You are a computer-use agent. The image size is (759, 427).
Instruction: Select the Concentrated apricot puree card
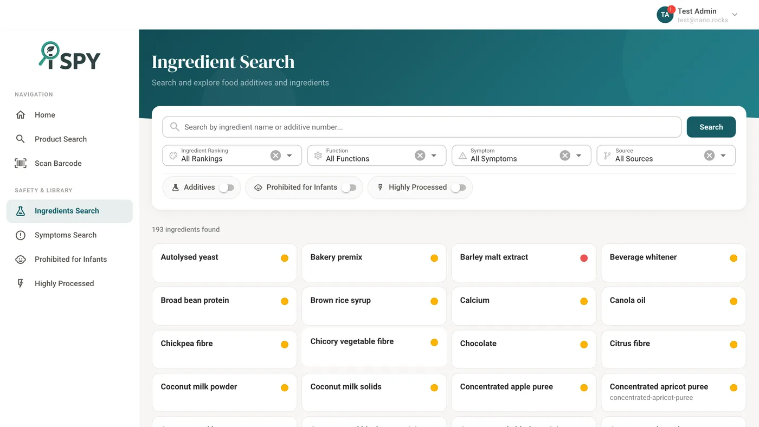[673, 392]
